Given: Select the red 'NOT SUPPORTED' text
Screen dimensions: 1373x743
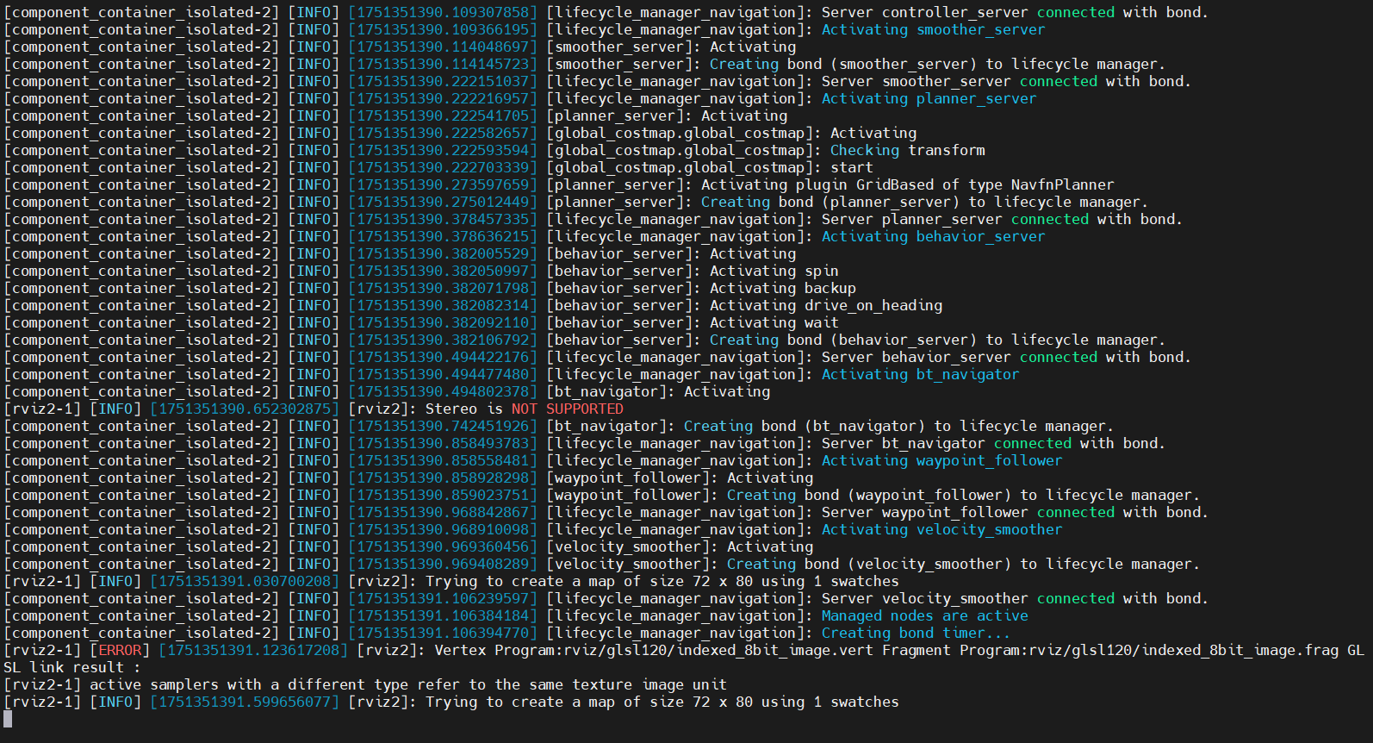Looking at the screenshot, I should pyautogui.click(x=568, y=409).
